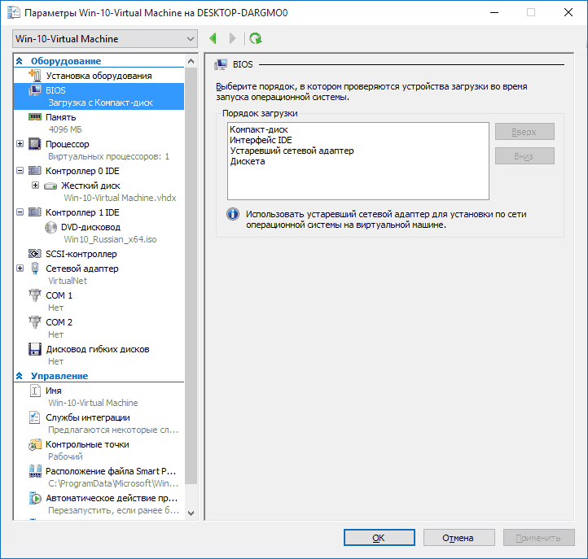Click the green refresh icon in toolbar
The height and width of the screenshot is (559, 588).
pyautogui.click(x=256, y=38)
